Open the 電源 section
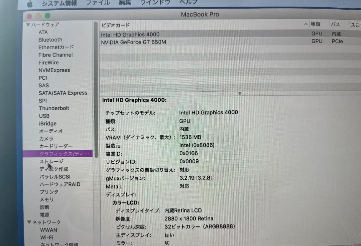 [x=44, y=215]
